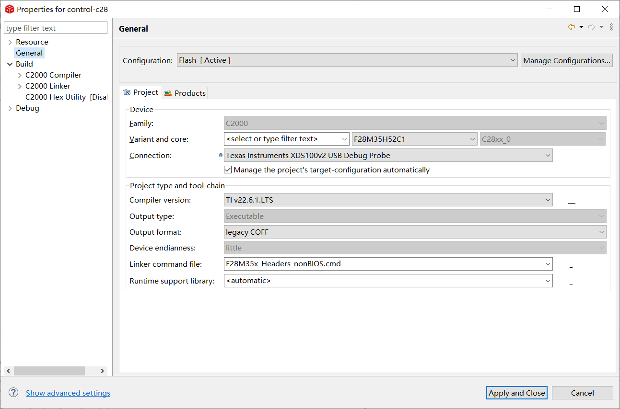Click the yellow back navigation arrow

pos(571,27)
